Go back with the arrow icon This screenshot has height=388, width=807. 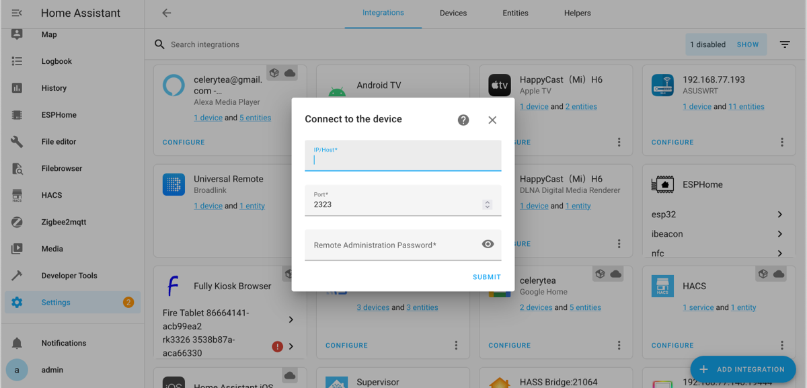167,13
